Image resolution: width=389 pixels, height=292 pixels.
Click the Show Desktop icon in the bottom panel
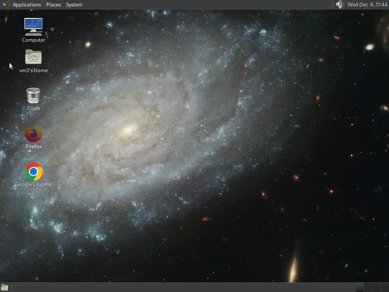tap(5, 288)
